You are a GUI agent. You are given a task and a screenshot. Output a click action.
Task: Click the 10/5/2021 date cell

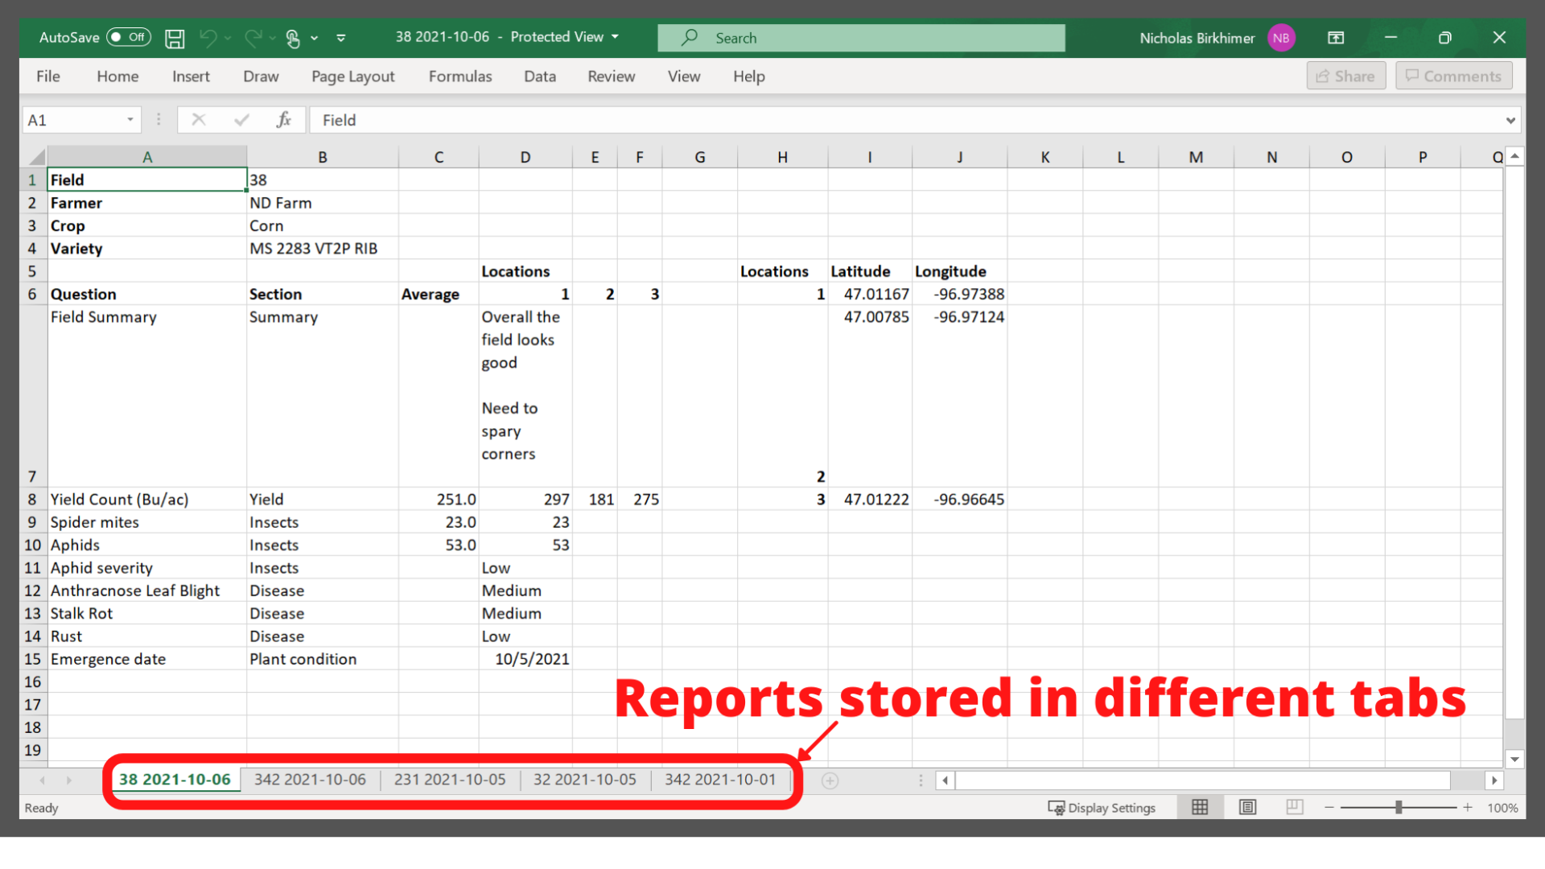(x=525, y=659)
